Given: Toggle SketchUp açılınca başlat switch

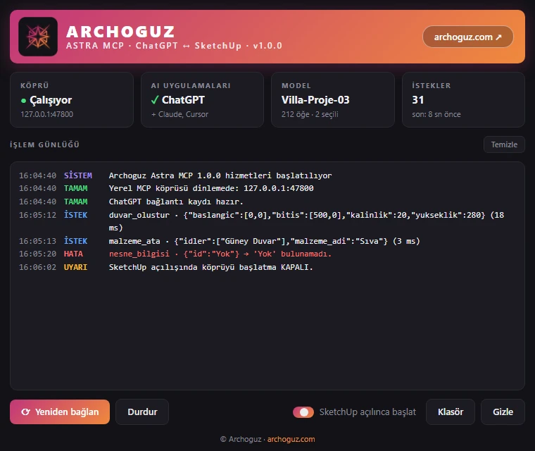Looking at the screenshot, I should pos(303,412).
